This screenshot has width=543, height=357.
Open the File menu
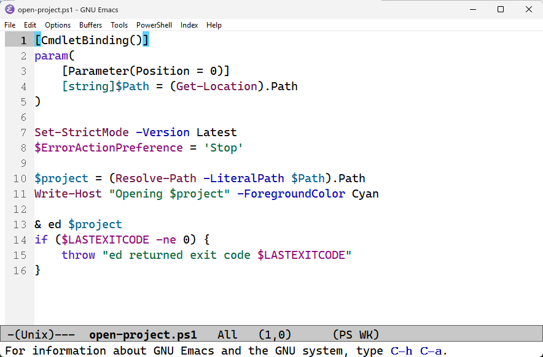(10, 25)
